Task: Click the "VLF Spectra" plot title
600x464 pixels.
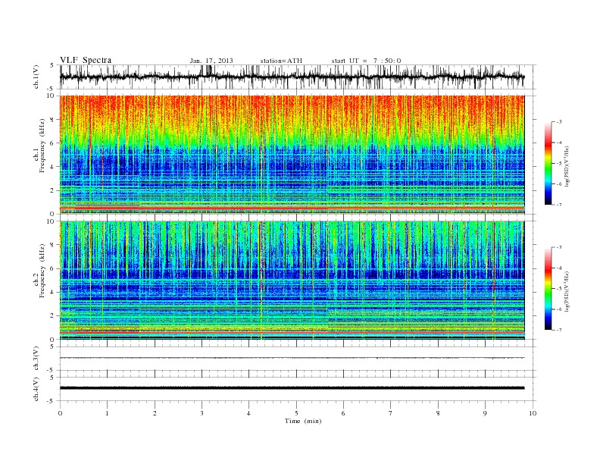Action: pos(86,60)
